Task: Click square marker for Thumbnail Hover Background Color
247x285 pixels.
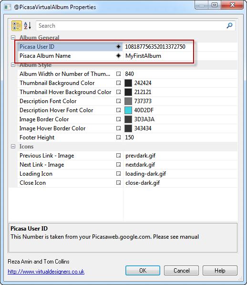Action: coord(118,92)
